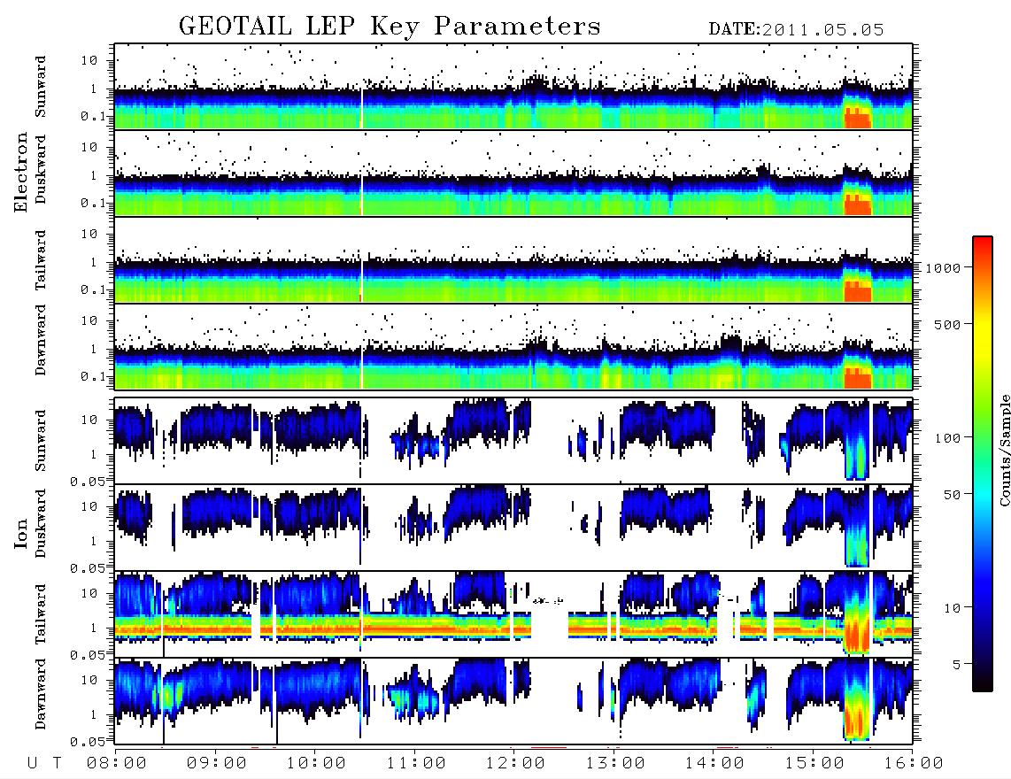This screenshot has width=1011, height=779.
Task: Click the 0.1 tick of Electron Sunward
Action: coord(93,116)
